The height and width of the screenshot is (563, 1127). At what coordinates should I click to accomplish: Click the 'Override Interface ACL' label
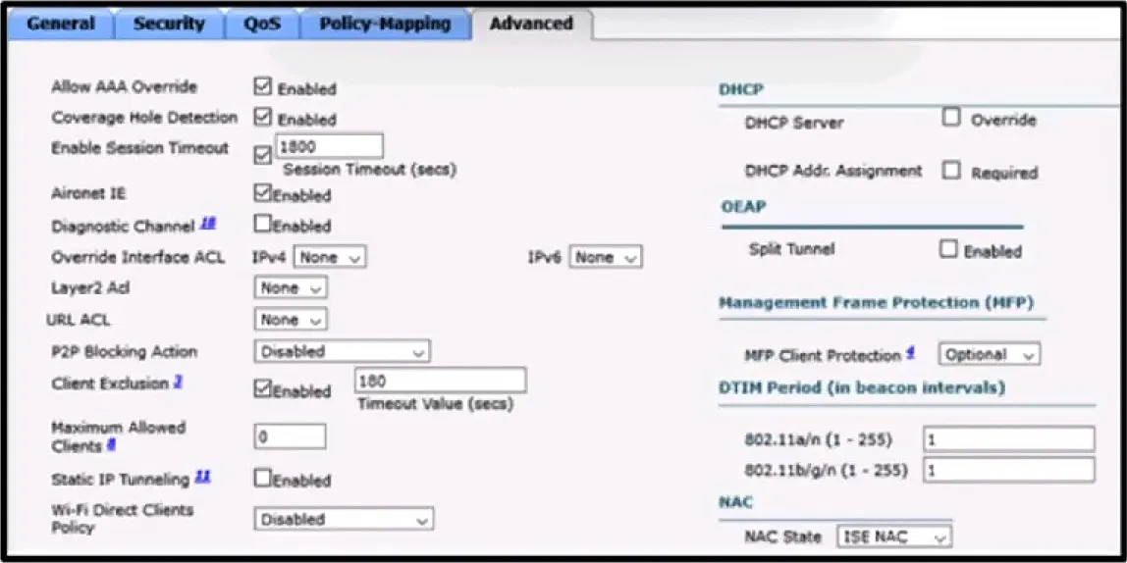click(137, 257)
